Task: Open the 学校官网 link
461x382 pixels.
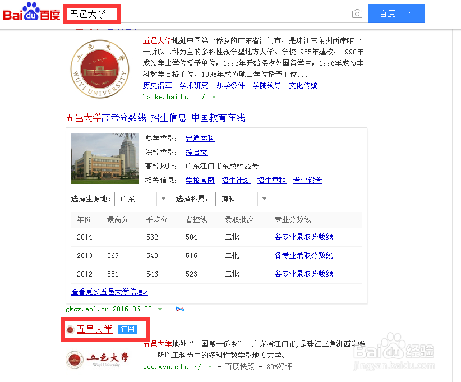Action: click(200, 180)
